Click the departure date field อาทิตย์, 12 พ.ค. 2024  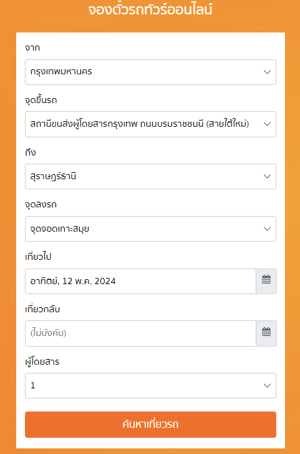point(140,281)
